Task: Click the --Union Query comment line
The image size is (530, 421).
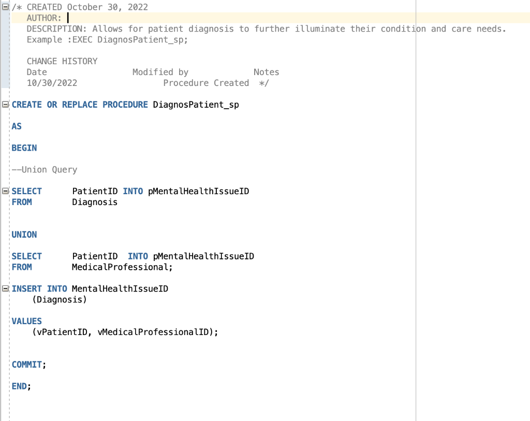Action: coord(44,169)
